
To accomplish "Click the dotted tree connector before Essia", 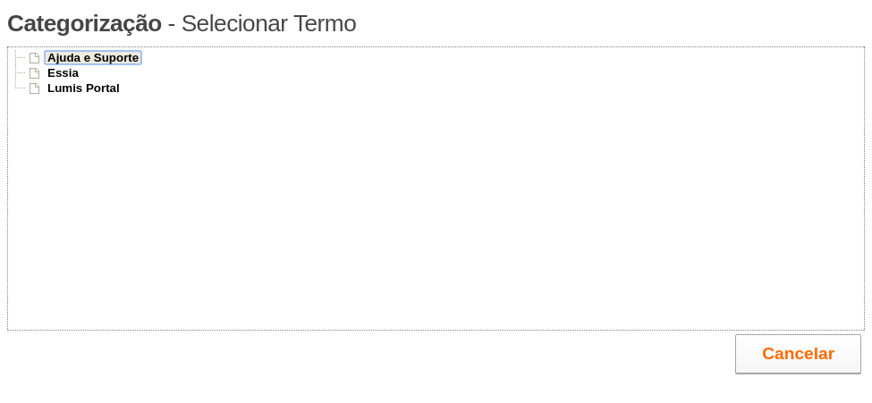I will click(x=21, y=72).
